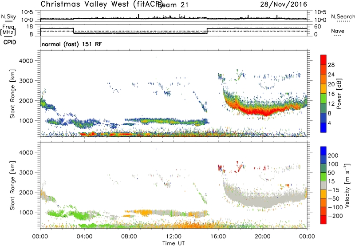This screenshot has width=355, height=246.
Task: Click the red top of Power colorbar
Action: click(x=323, y=60)
